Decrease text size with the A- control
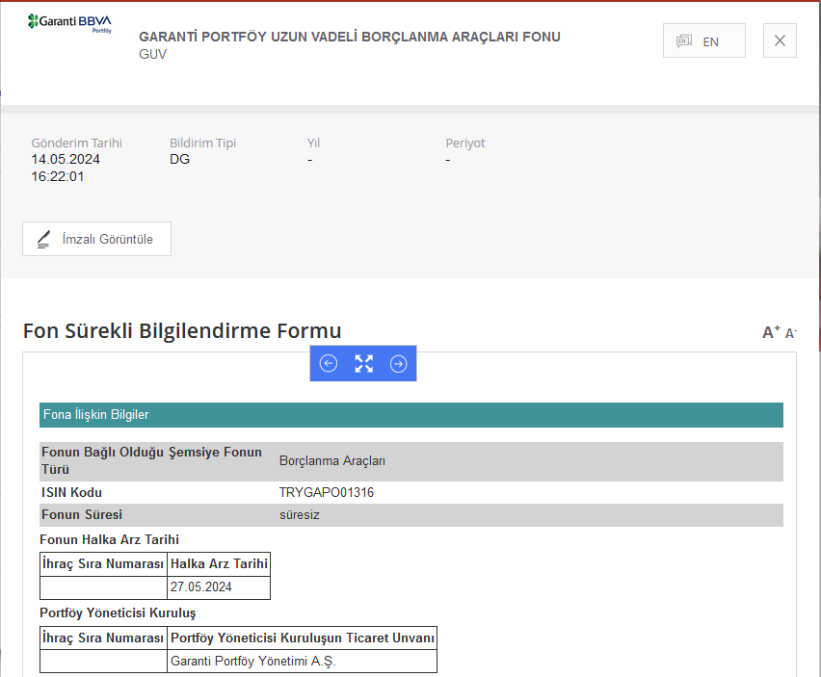 [790, 332]
